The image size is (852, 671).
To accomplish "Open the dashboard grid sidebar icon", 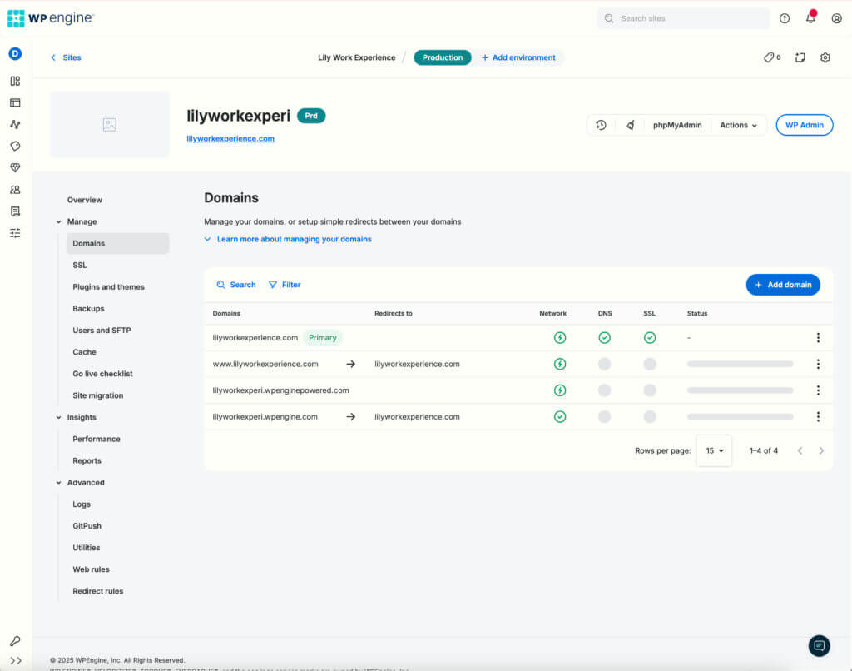I will (15, 81).
